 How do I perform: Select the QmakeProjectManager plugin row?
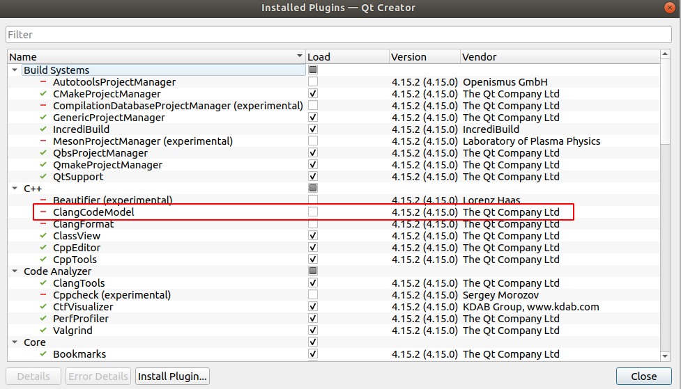click(x=334, y=164)
